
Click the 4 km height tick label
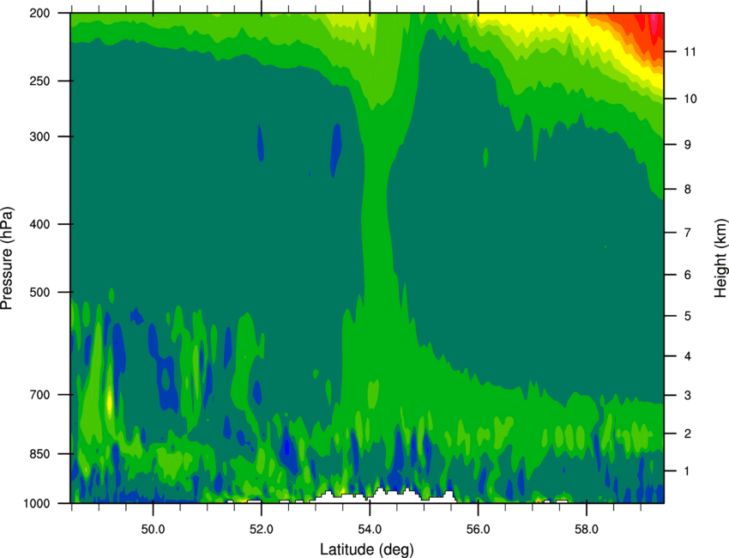688,356
